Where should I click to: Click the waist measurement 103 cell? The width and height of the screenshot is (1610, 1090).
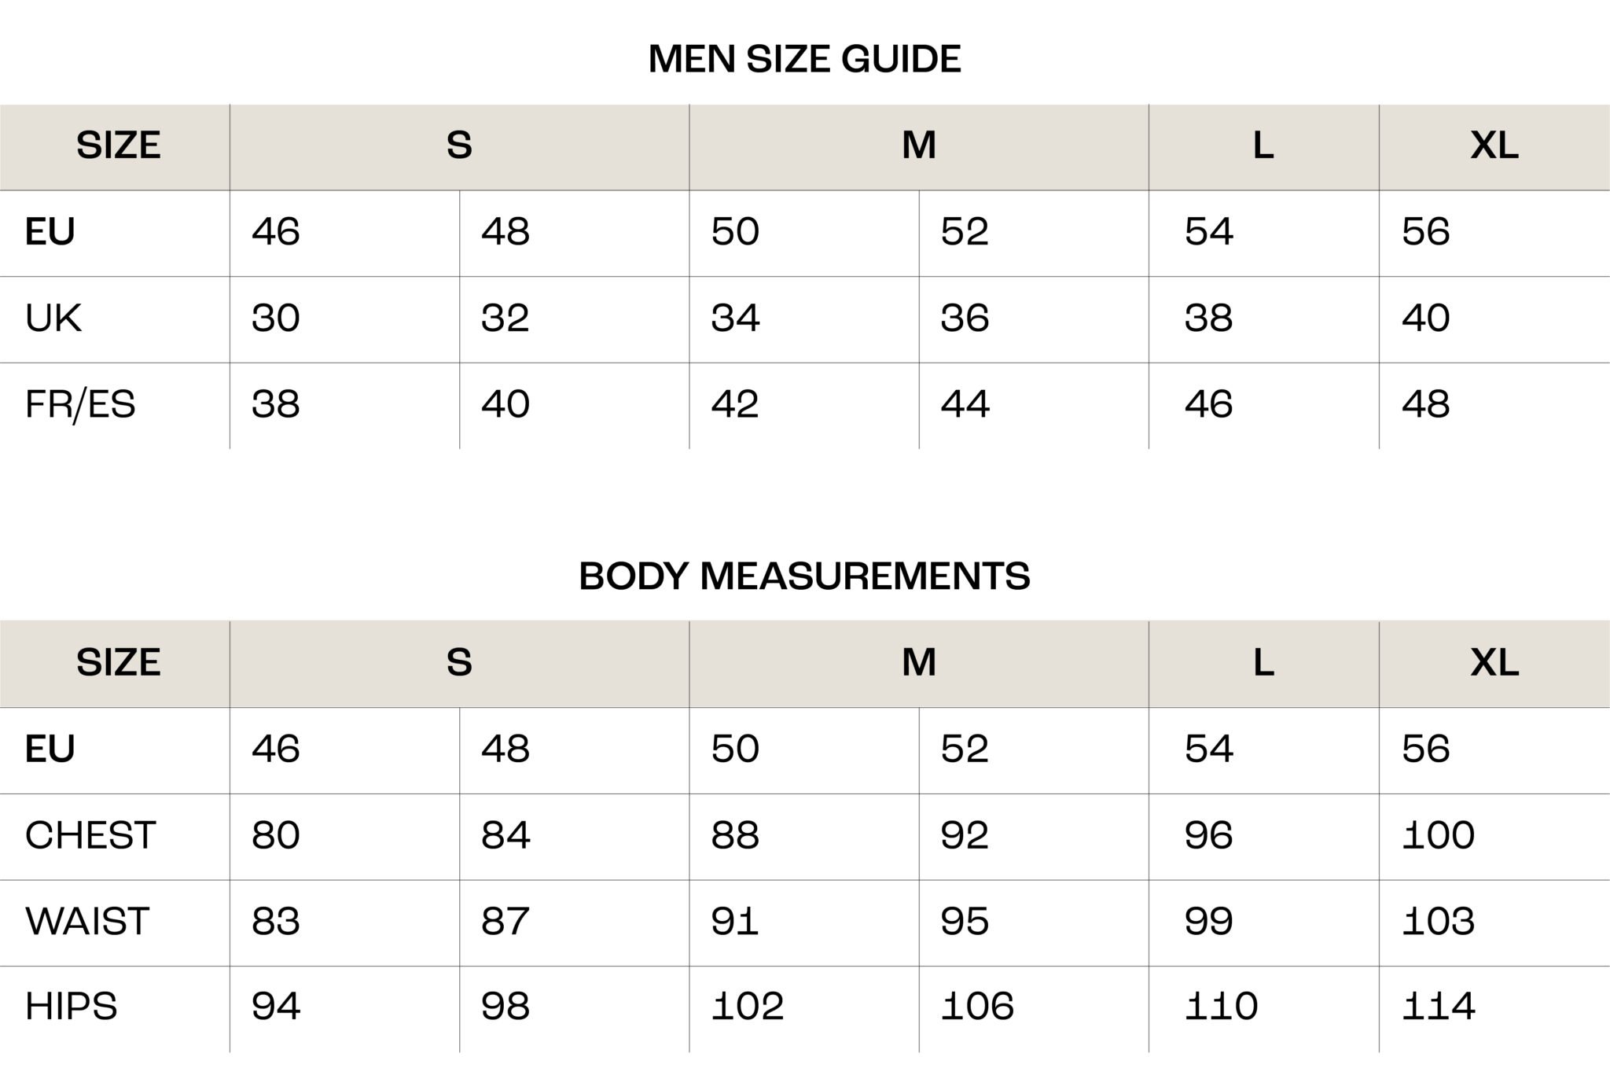(1438, 922)
